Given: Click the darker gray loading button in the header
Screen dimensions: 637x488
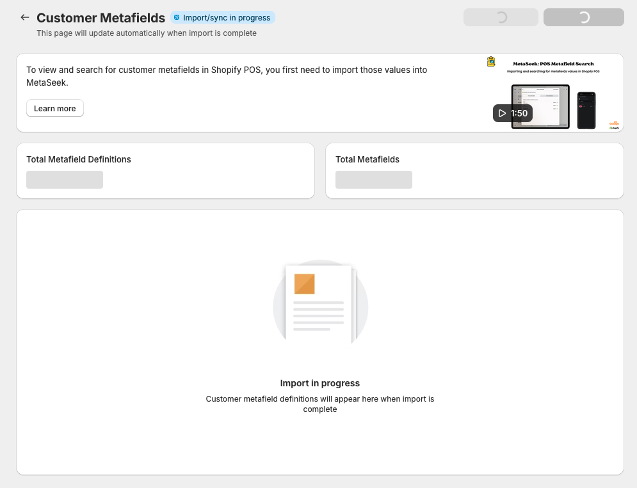Looking at the screenshot, I should 583,17.
